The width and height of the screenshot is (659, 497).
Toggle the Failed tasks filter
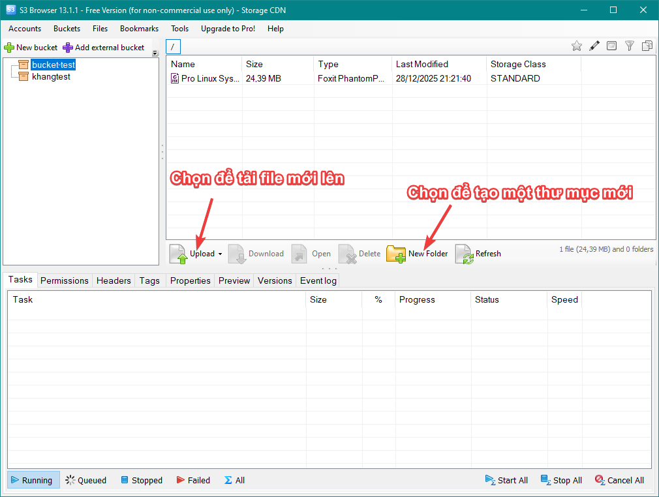193,480
